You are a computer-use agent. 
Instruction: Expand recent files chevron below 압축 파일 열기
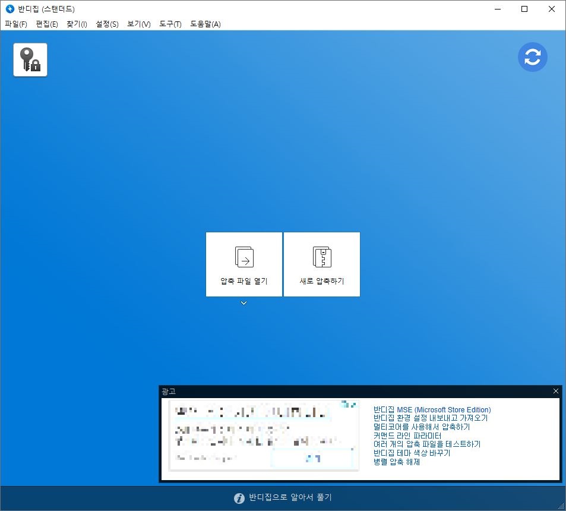[244, 303]
